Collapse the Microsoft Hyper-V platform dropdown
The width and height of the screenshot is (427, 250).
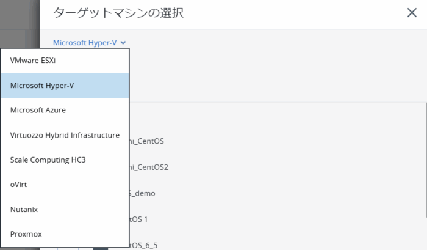pos(88,43)
